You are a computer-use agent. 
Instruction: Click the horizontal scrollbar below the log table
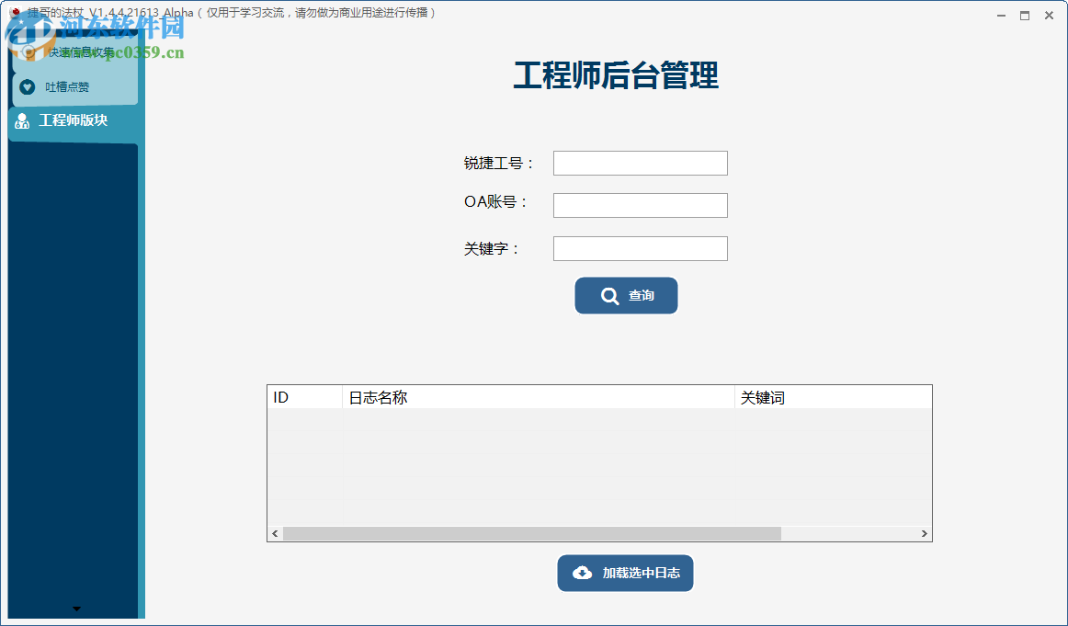[x=533, y=533]
